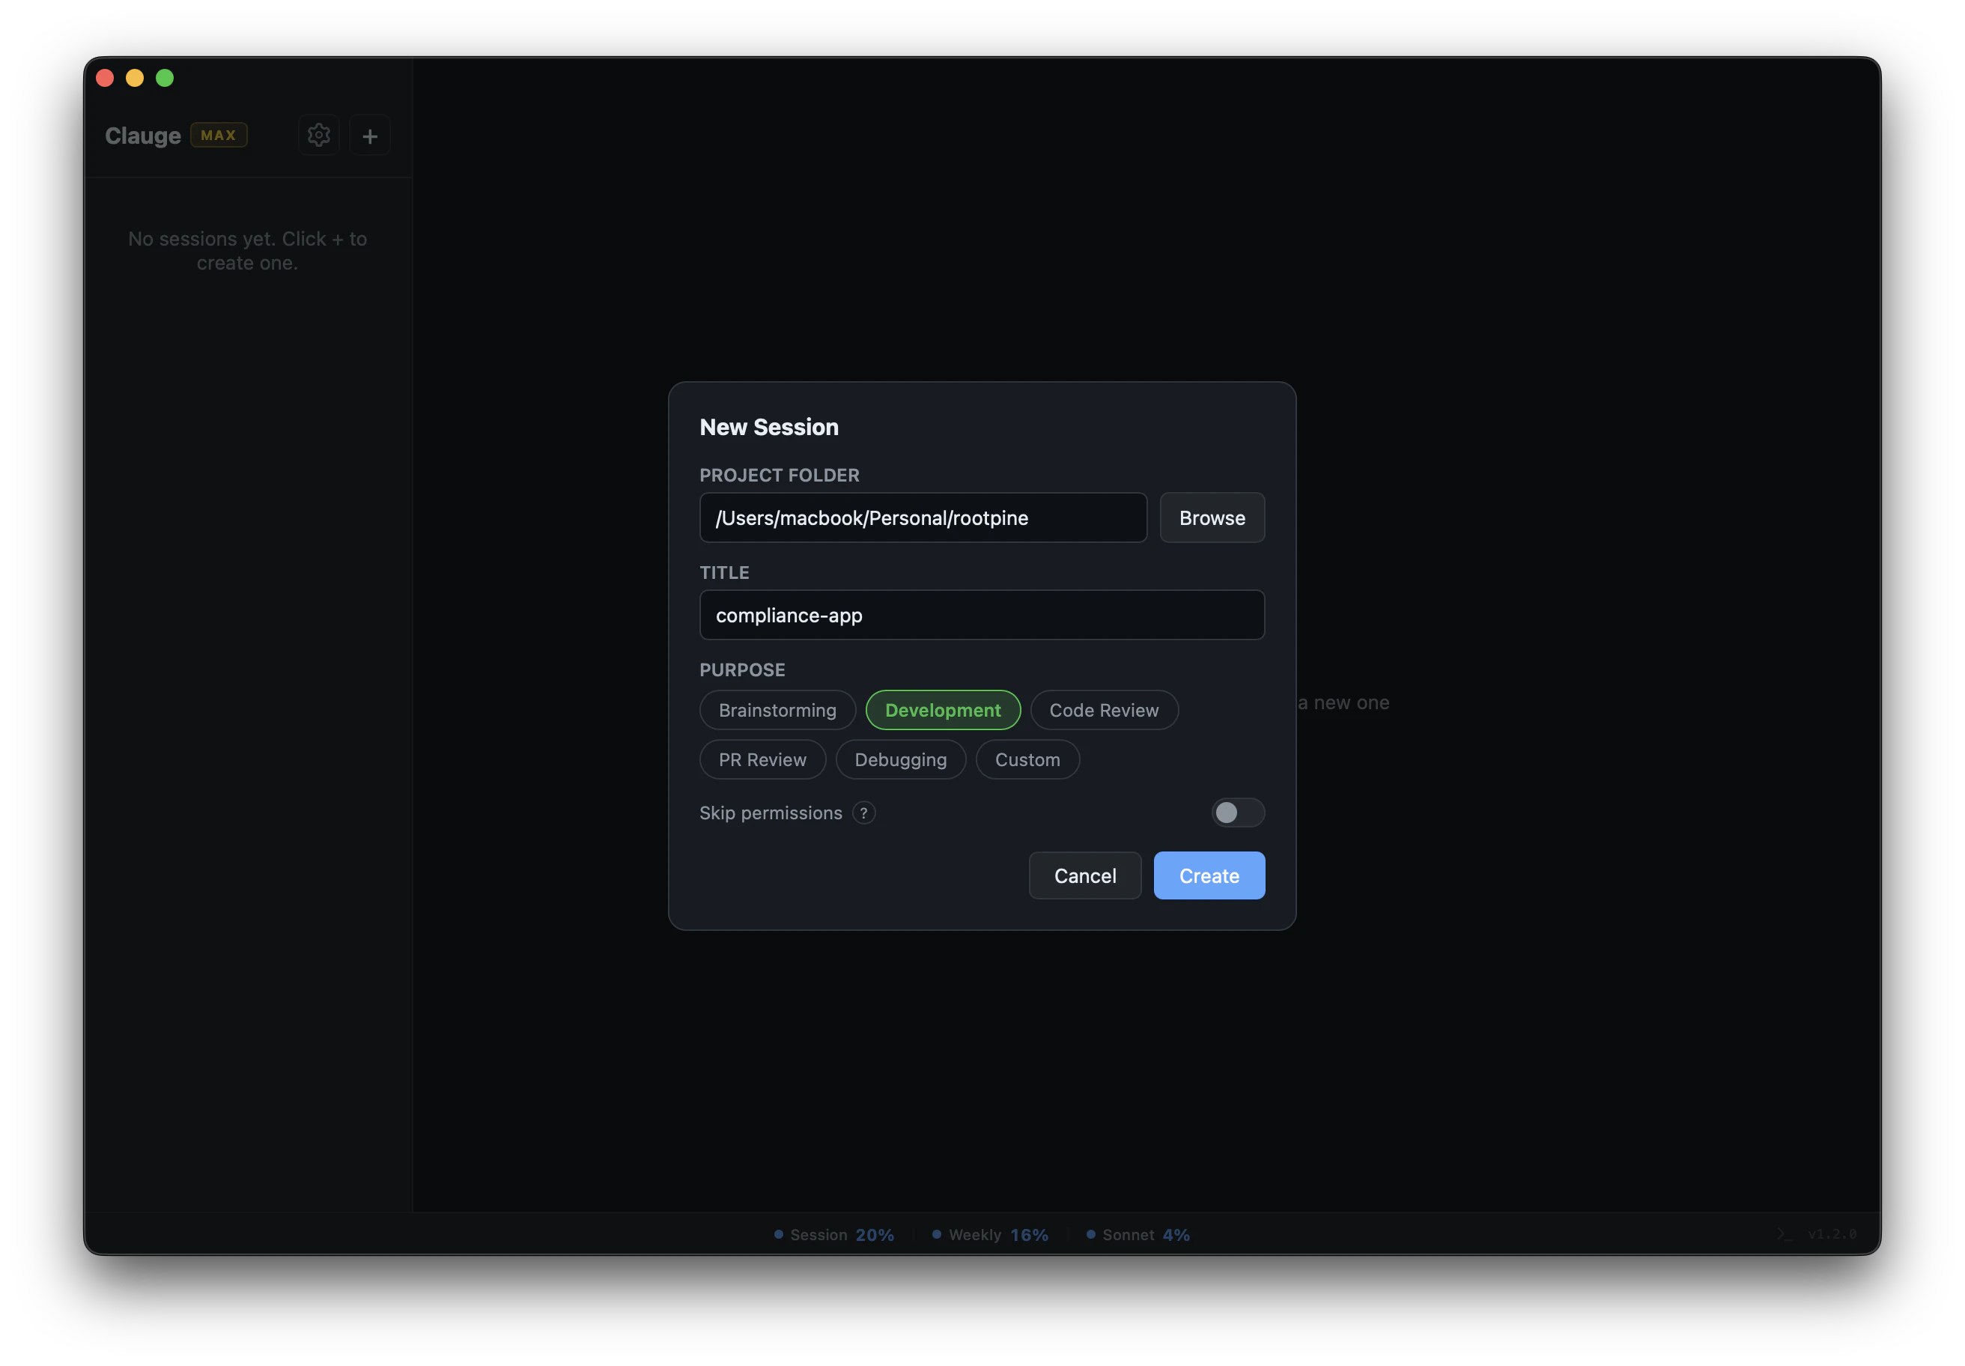
Task: Click the MAX plan badge
Action: [x=218, y=136]
